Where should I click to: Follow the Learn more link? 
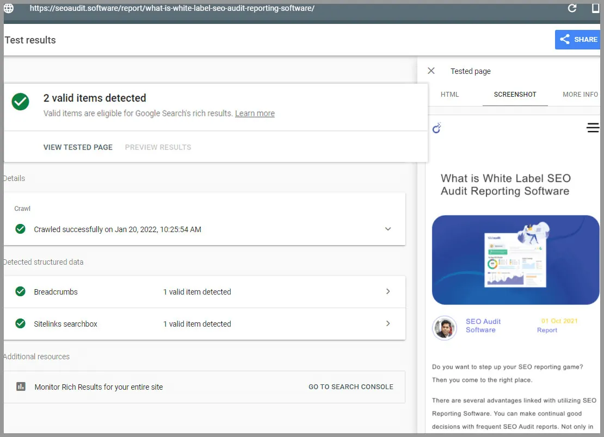click(x=255, y=114)
